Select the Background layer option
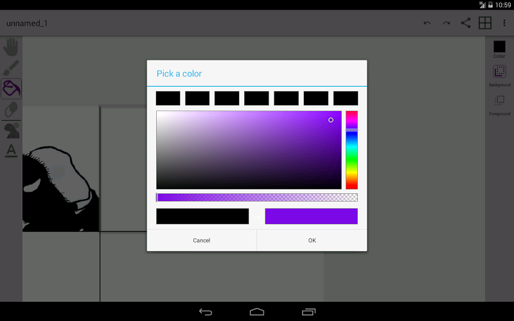The image size is (514, 321). (500, 76)
